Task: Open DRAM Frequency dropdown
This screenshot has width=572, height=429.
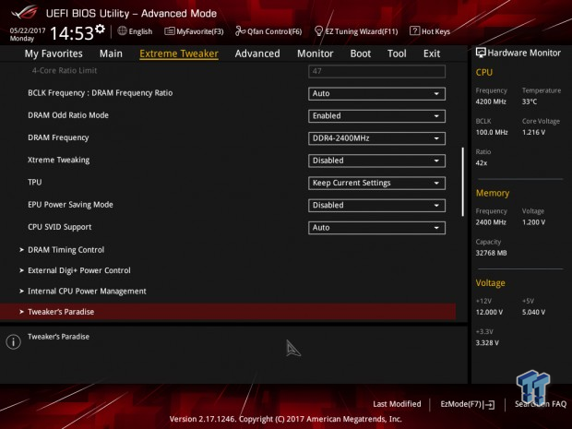Action: (376, 138)
